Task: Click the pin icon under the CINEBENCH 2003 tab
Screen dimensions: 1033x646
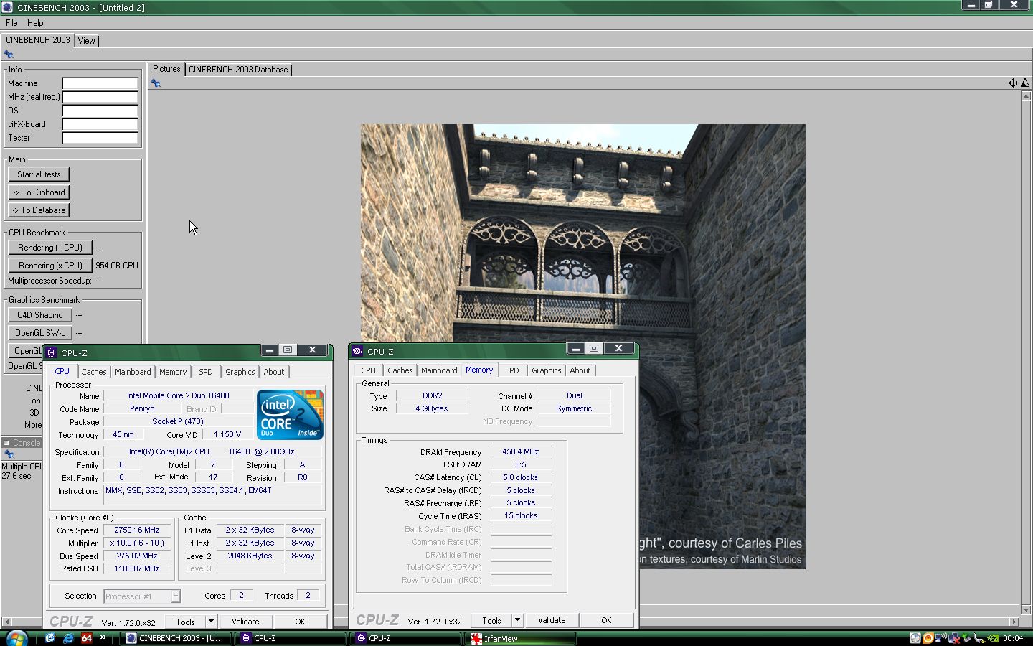Action: point(9,55)
